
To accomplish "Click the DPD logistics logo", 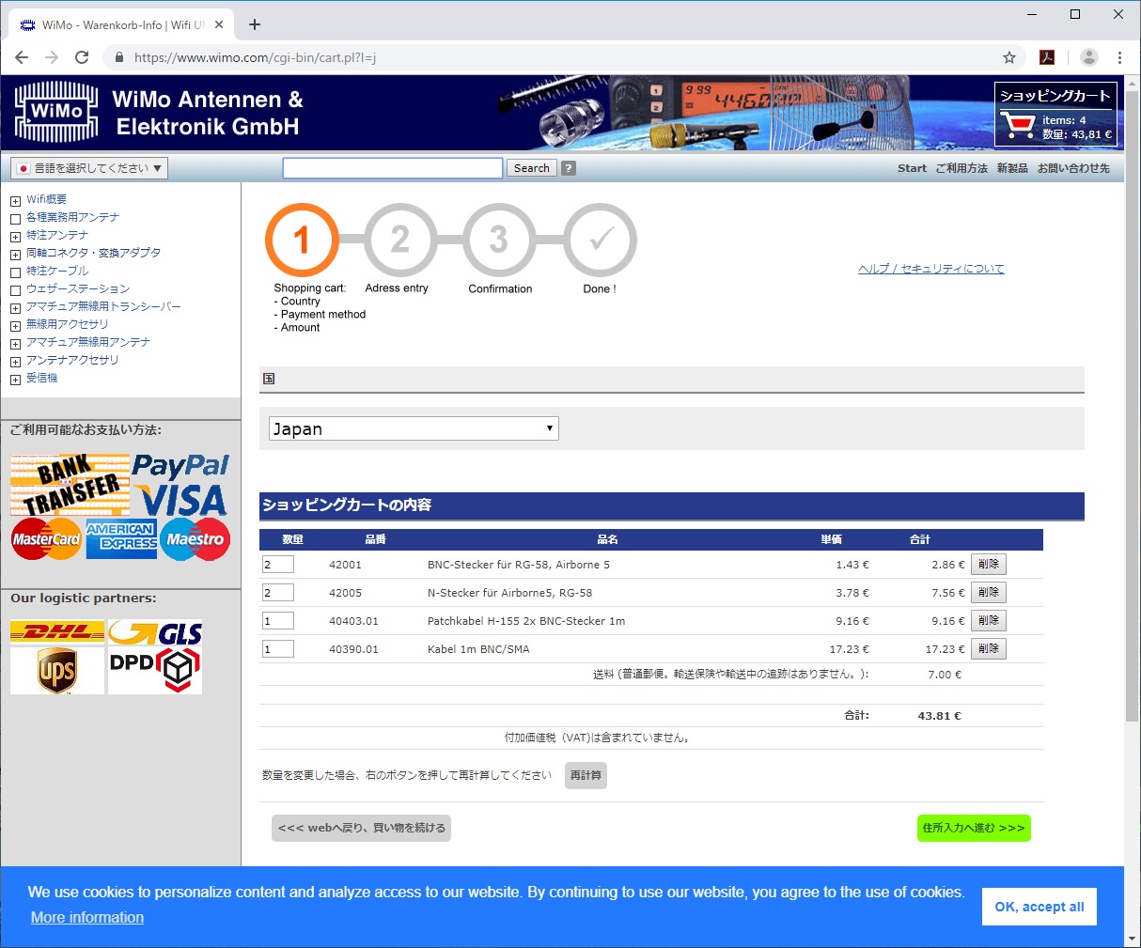I will coord(155,671).
